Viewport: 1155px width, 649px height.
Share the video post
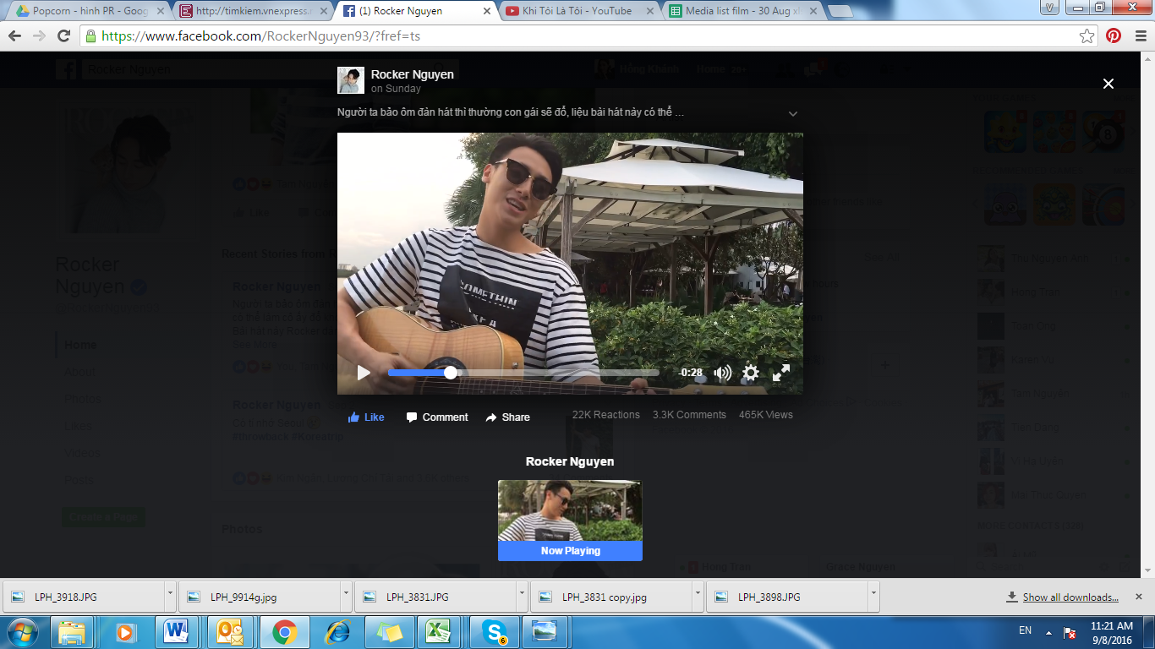[507, 417]
